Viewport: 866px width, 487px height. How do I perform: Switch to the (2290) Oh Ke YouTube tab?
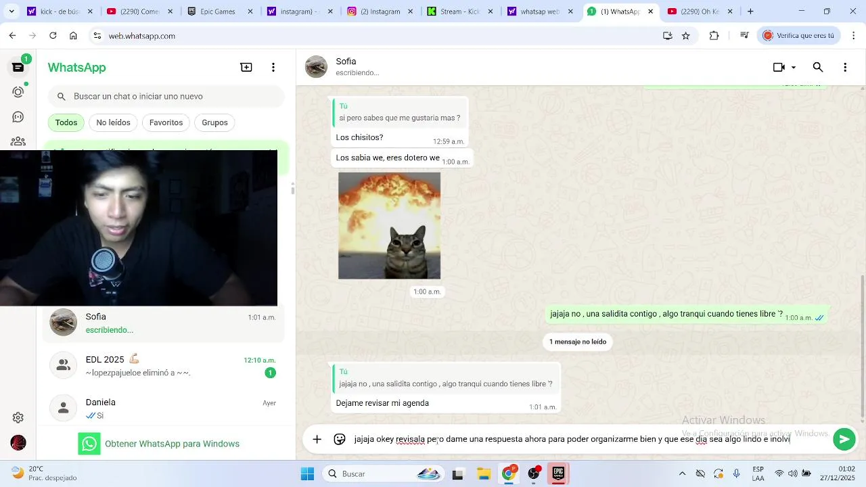click(700, 11)
